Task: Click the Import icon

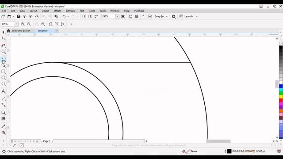Action: click(84, 16)
